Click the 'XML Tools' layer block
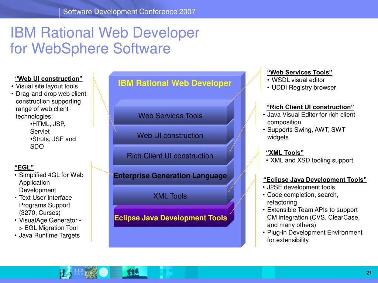The height and width of the screenshot is (283, 378). [x=170, y=196]
